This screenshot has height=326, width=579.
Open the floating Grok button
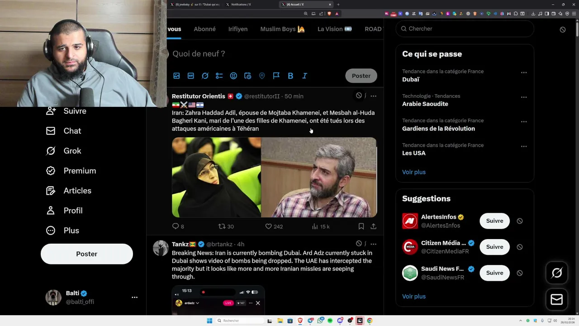coord(557,273)
